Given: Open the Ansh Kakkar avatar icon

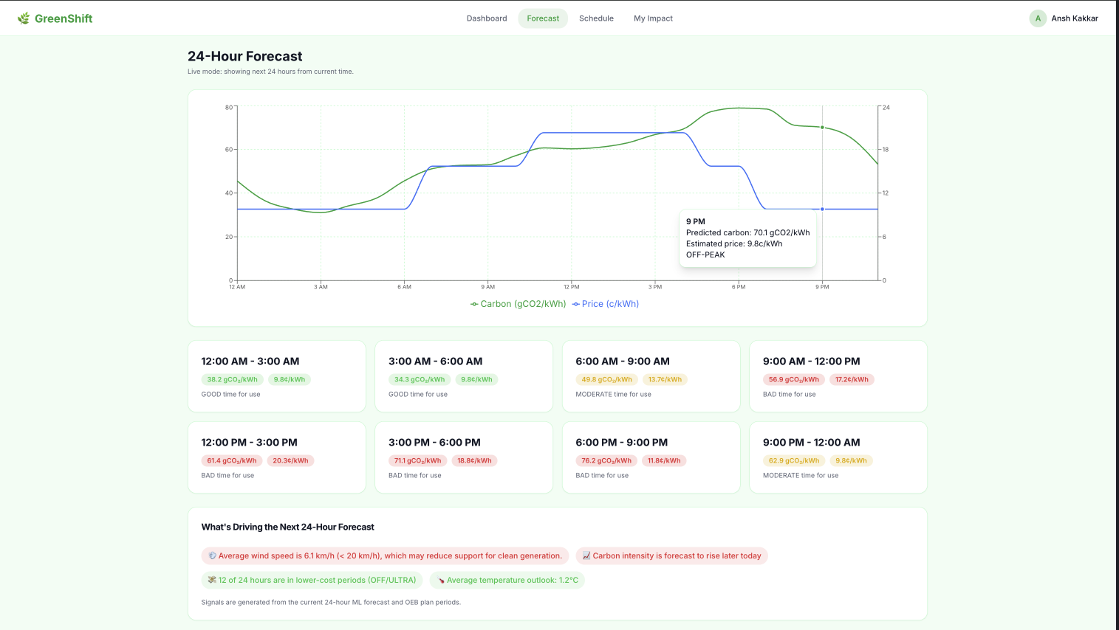Looking at the screenshot, I should (1038, 18).
